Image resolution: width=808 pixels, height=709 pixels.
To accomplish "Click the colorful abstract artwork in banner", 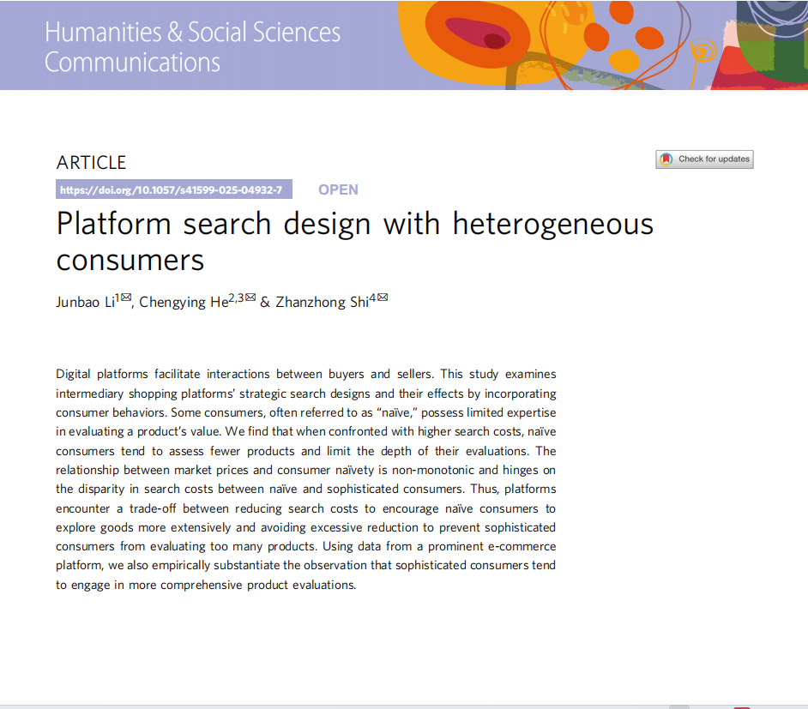I will click(603, 45).
